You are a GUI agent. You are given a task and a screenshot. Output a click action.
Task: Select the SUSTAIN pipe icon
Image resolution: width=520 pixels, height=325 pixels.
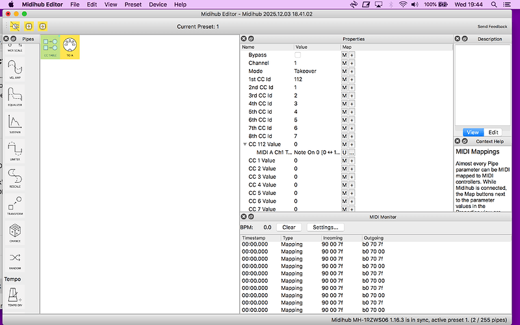(15, 123)
